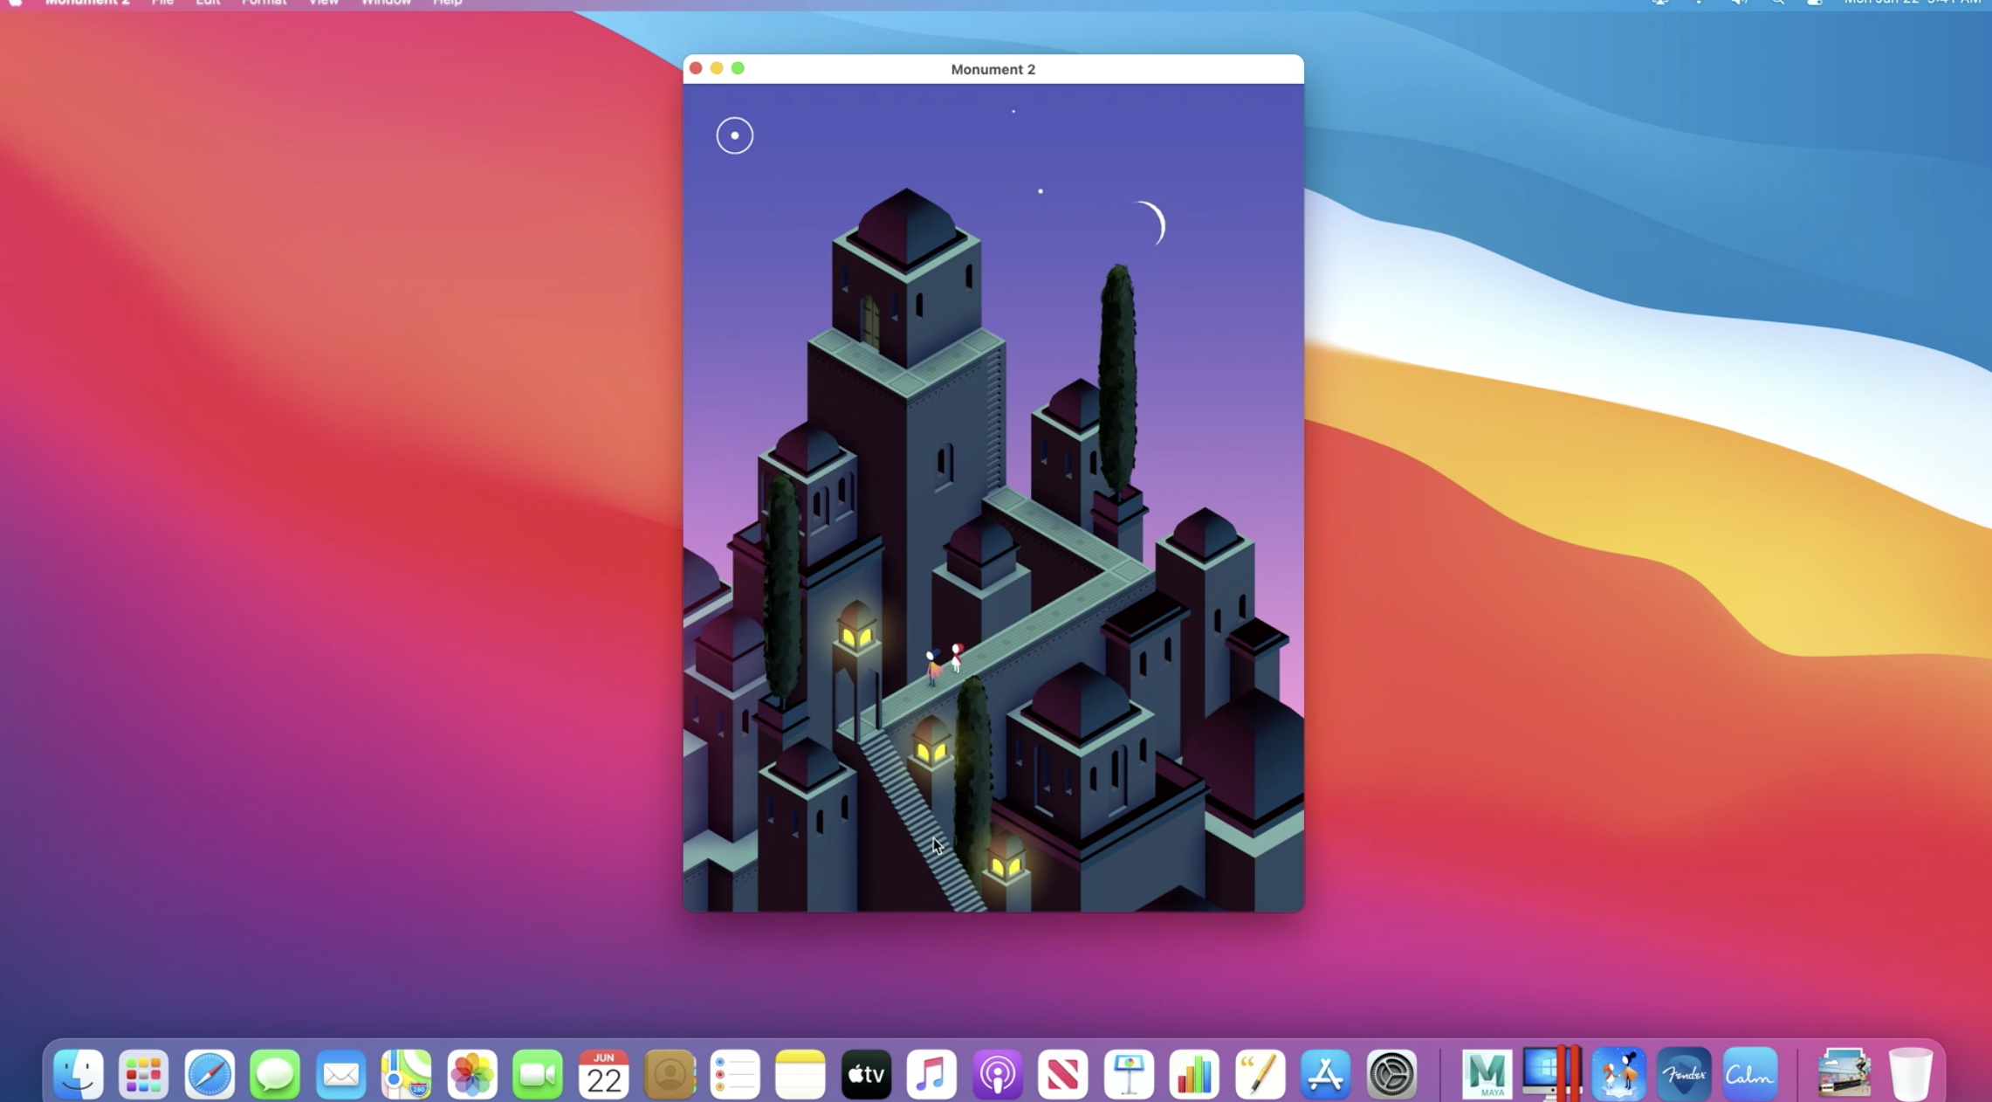Open the Calendar showing Jun 22
Viewport: 1992px width, 1102px height.
tap(603, 1073)
